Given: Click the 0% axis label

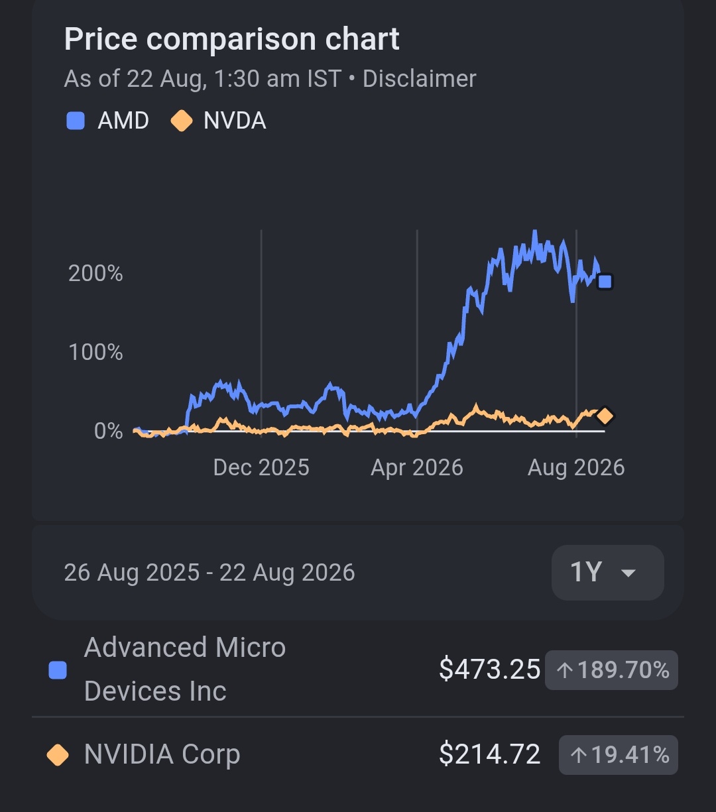Looking at the screenshot, I should (x=109, y=432).
